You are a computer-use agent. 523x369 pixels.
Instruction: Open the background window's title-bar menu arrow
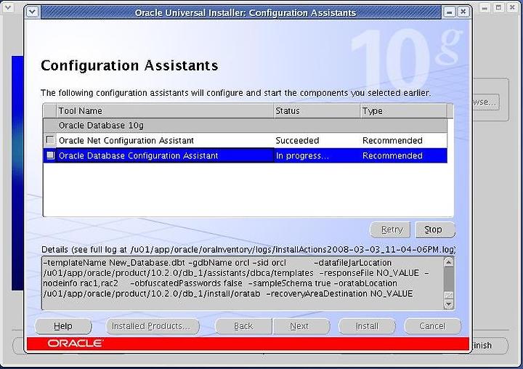tap(8, 7)
